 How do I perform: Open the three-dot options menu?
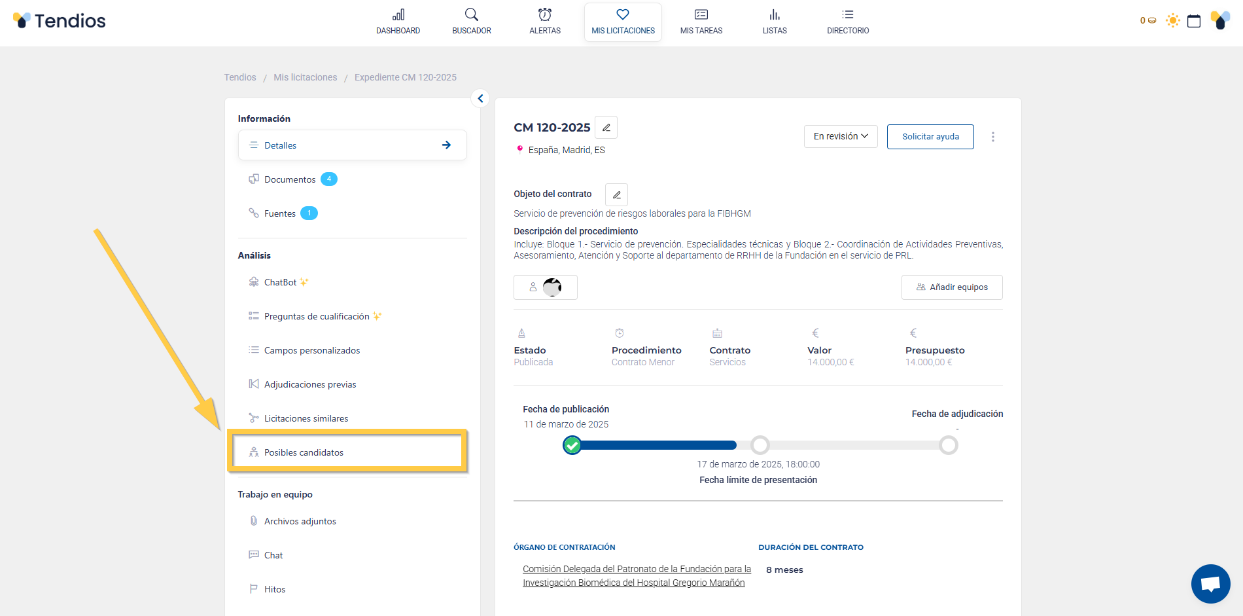(x=992, y=137)
